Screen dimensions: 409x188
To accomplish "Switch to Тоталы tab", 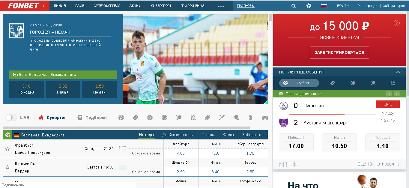I will (x=208, y=135).
